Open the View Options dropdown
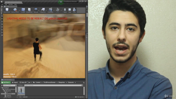The width and height of the screenshot is (176, 99). (x=80, y=97)
